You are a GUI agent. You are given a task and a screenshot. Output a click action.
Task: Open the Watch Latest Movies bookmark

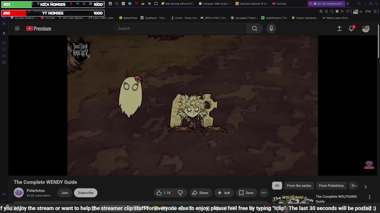coord(335,18)
